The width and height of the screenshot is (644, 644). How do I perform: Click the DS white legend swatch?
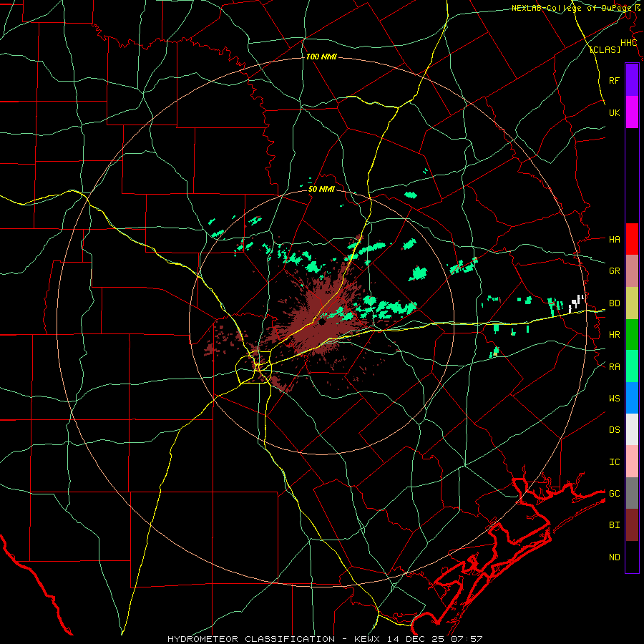[632, 429]
